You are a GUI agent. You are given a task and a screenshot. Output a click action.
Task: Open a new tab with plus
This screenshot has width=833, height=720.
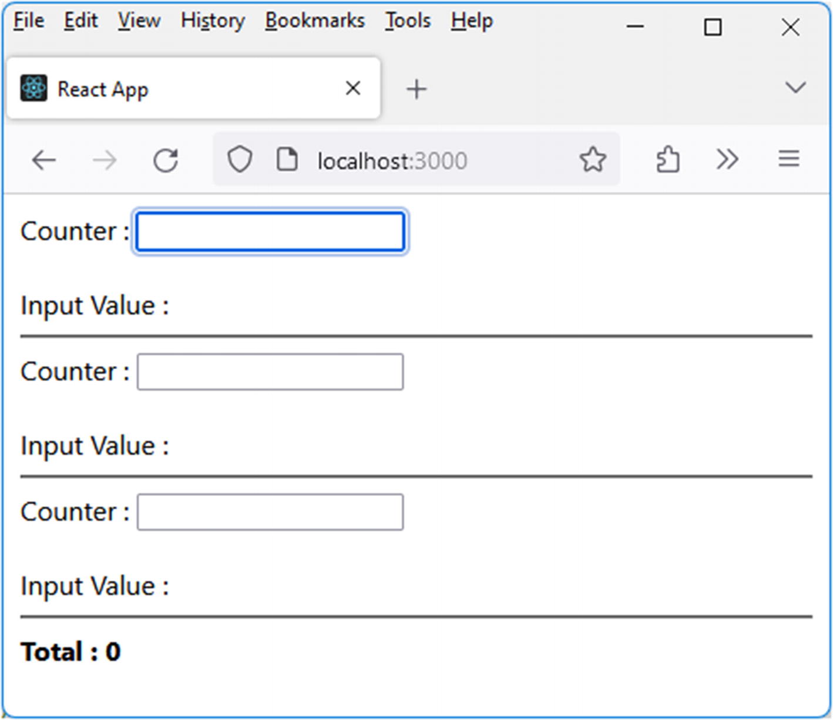tap(416, 89)
